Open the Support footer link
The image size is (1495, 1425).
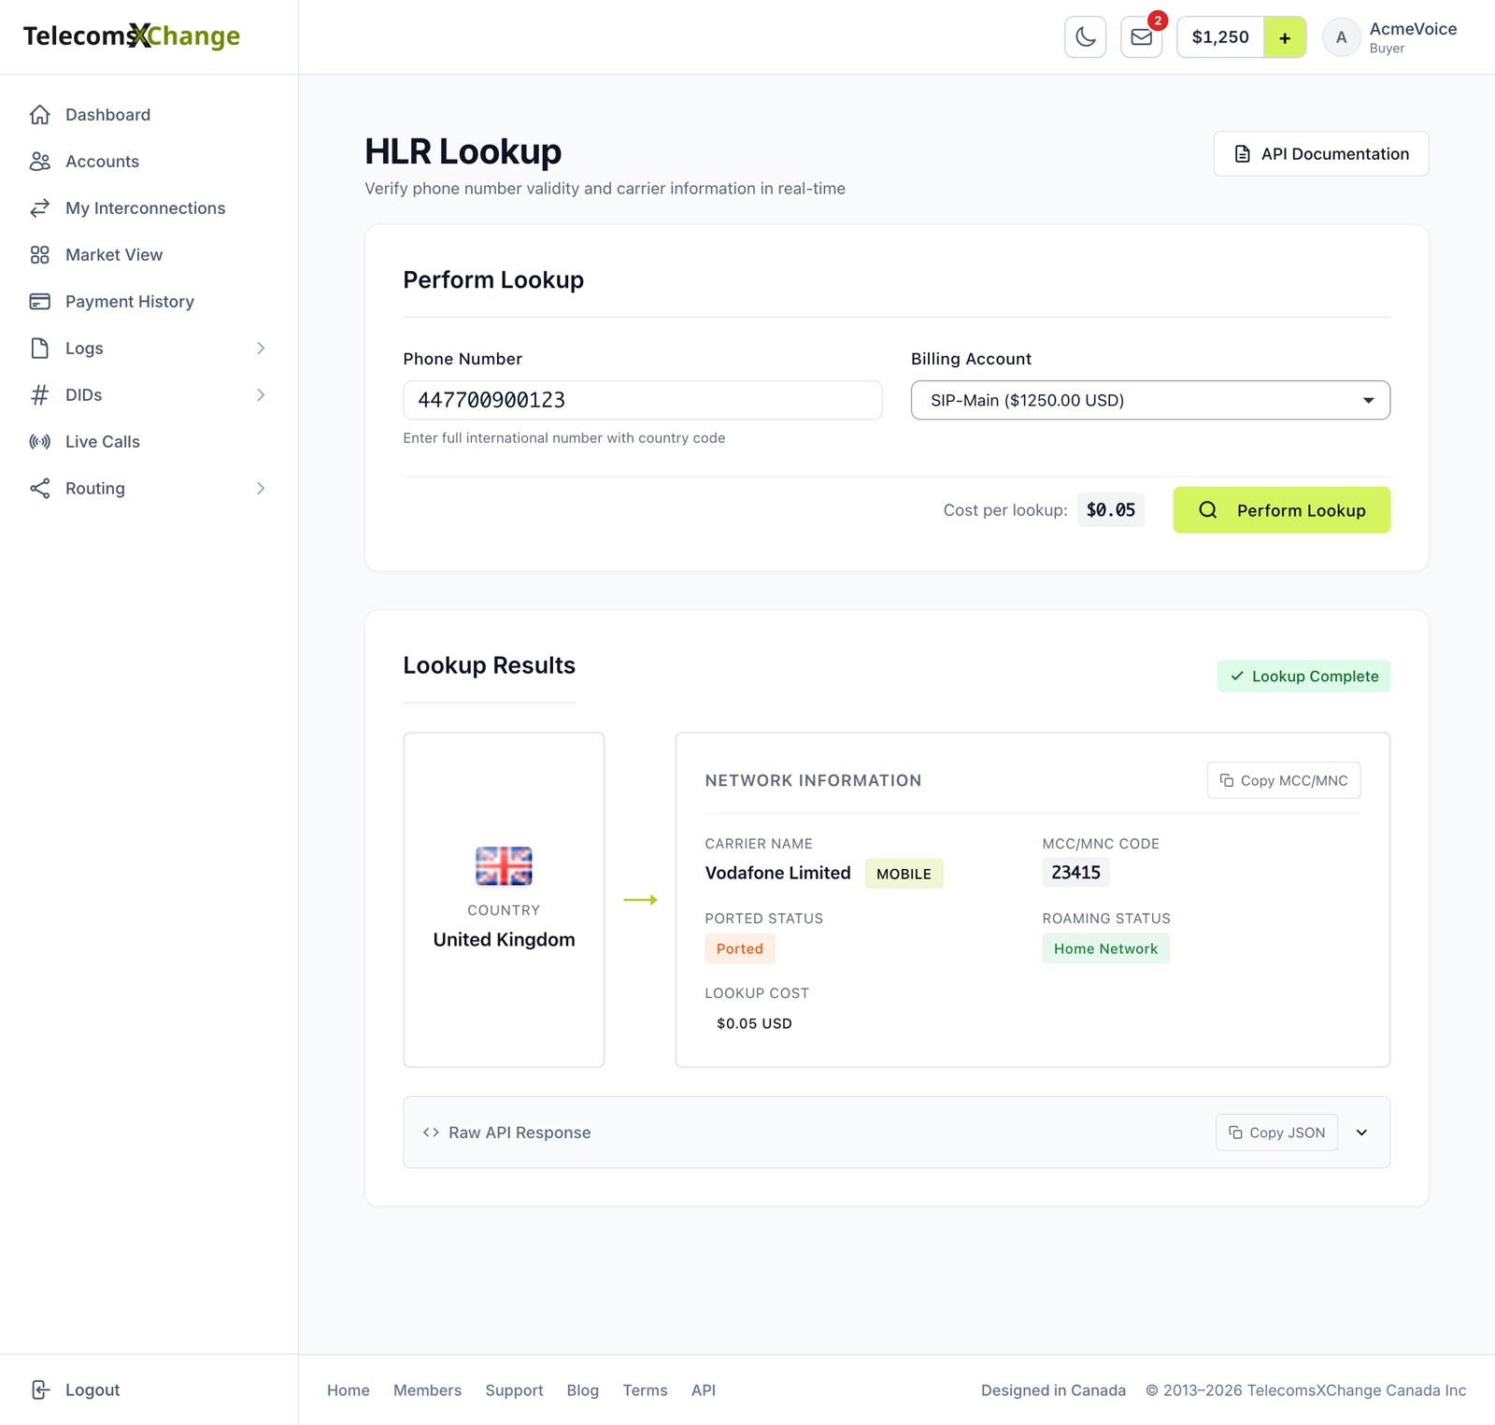point(514,1390)
